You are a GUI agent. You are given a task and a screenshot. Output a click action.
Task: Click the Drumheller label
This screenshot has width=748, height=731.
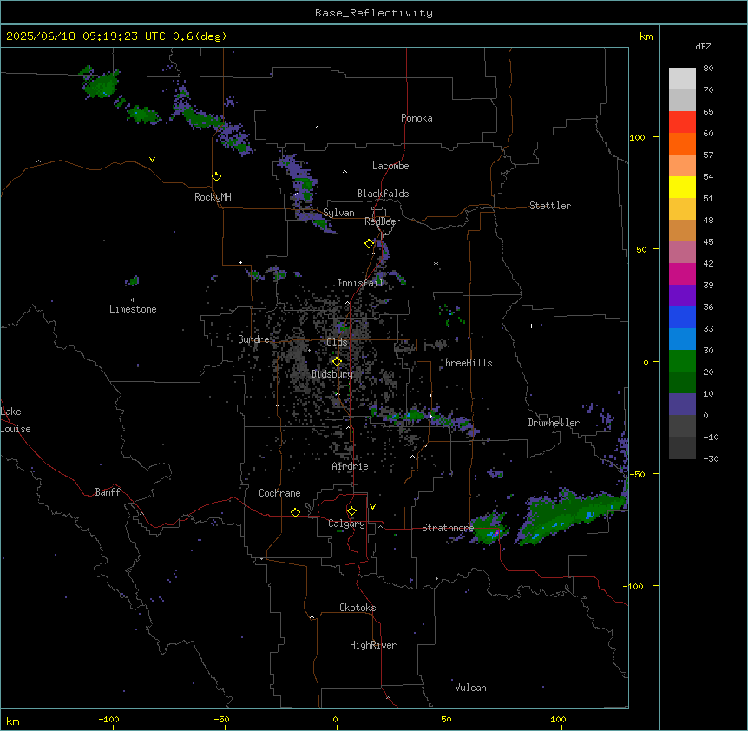pyautogui.click(x=554, y=423)
